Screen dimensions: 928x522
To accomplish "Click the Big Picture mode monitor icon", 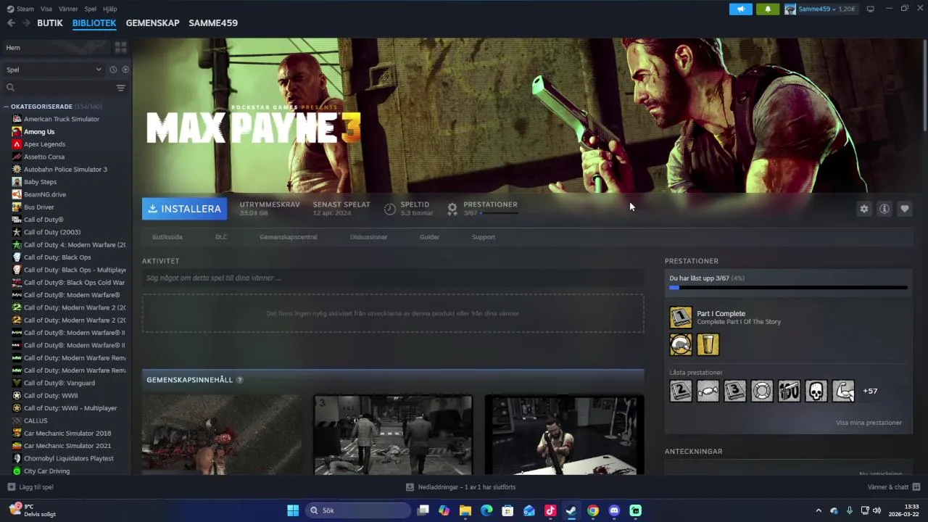I will (x=871, y=9).
